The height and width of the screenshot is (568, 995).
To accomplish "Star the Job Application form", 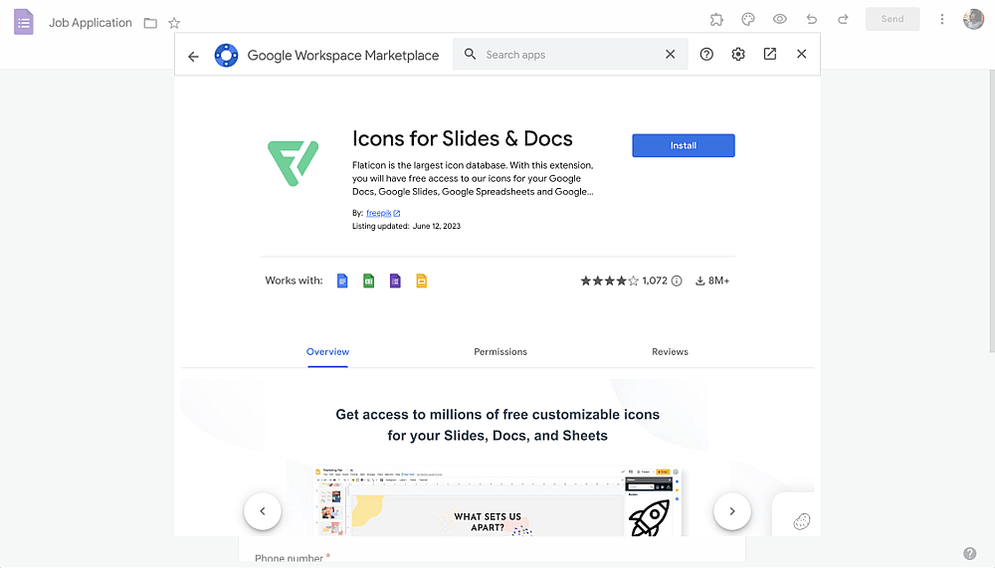I will (x=174, y=24).
